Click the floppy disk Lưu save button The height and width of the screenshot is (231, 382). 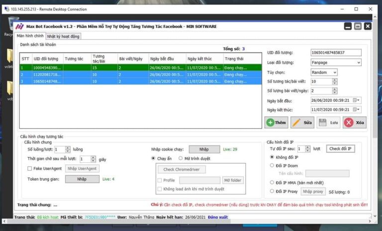pos(328,122)
